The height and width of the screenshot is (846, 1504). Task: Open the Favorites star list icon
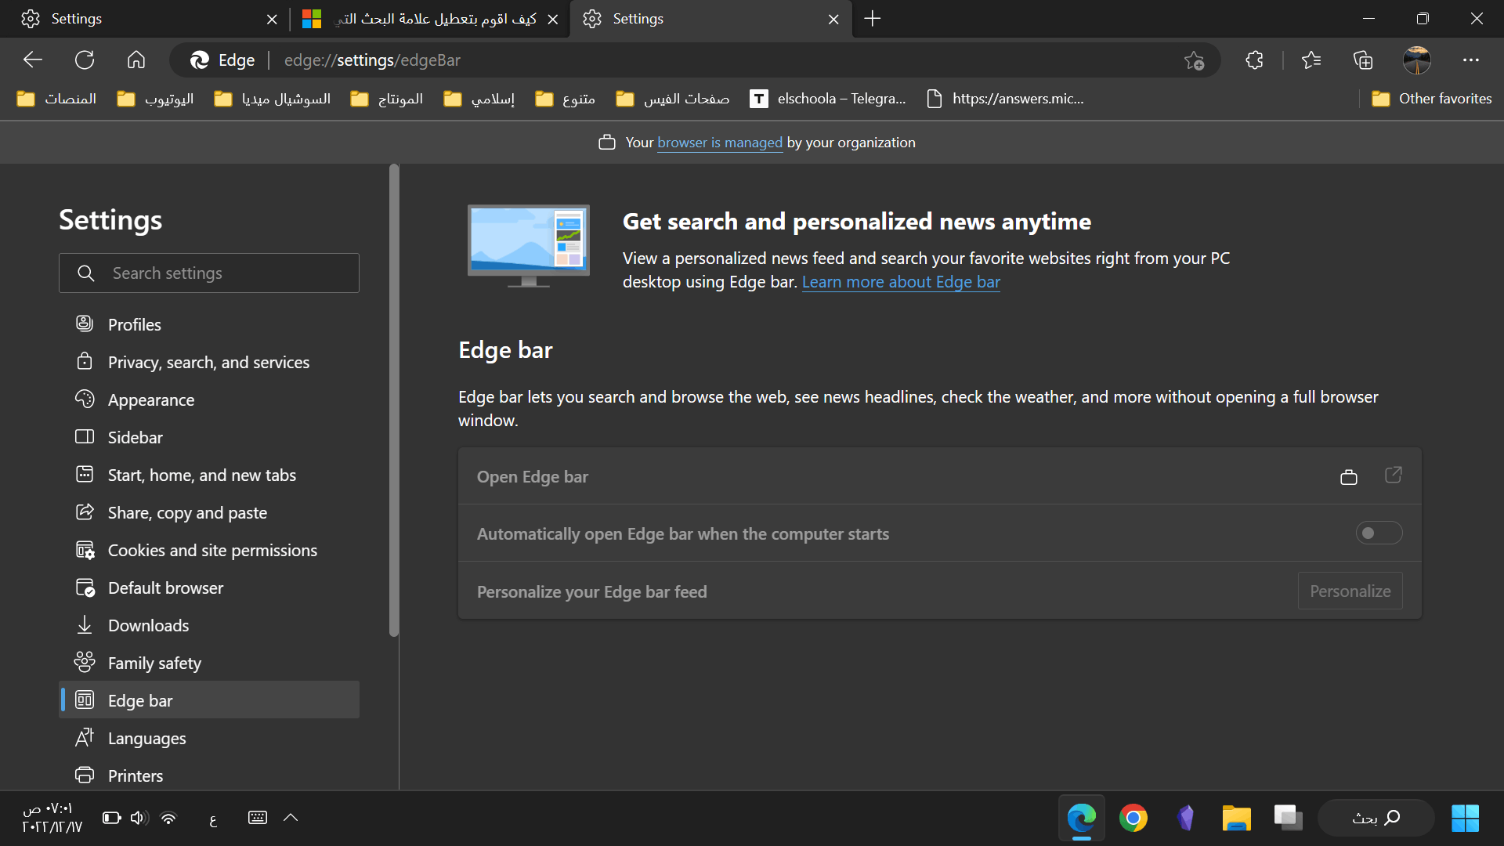[x=1311, y=60]
